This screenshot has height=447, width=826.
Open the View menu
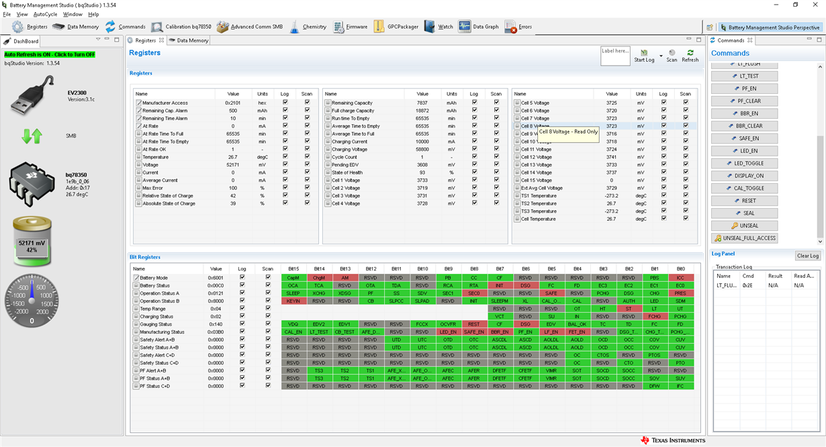(22, 14)
